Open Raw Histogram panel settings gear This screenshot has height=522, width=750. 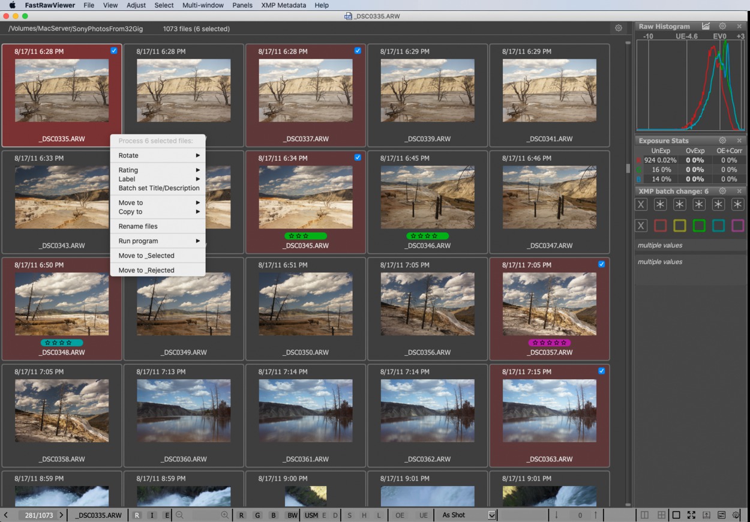pyautogui.click(x=722, y=26)
